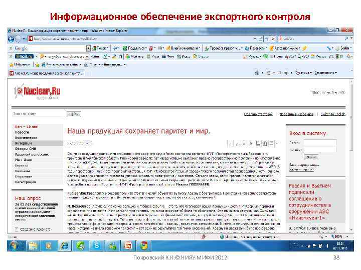
Task: Open Видео on the Mail.ru toolbar
Action: (x=184, y=56)
